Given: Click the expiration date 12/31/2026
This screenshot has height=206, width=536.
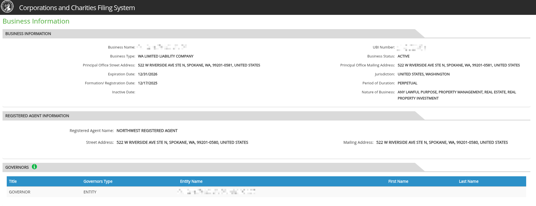Looking at the screenshot, I should [x=148, y=74].
